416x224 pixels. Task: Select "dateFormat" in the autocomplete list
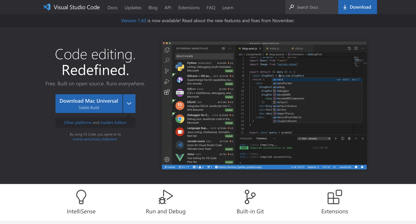coord(317,83)
